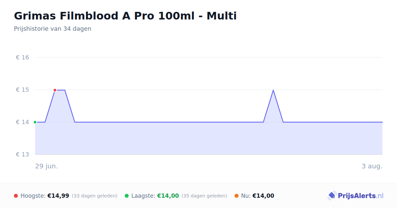Screen dimensions: 397x208
Task: Click the current Nu price €14,00
Action: pyautogui.click(x=263, y=196)
